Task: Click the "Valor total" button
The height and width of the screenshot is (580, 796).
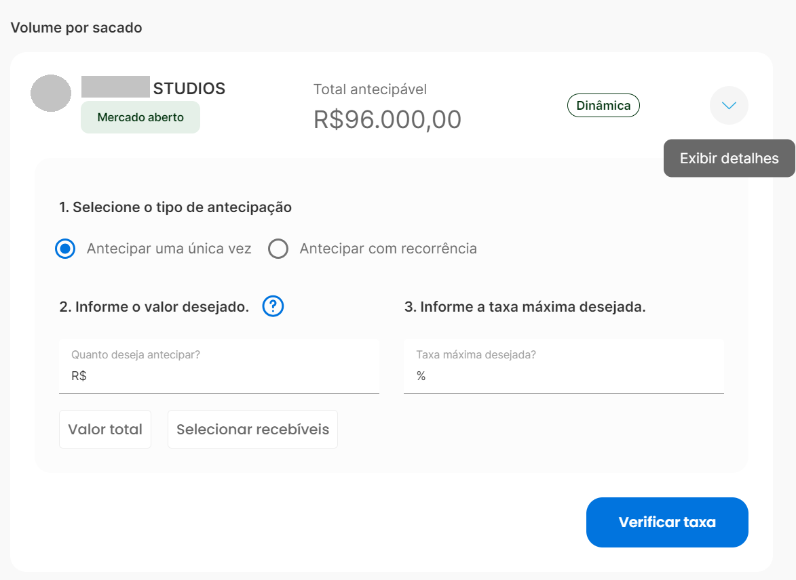Action: (105, 430)
